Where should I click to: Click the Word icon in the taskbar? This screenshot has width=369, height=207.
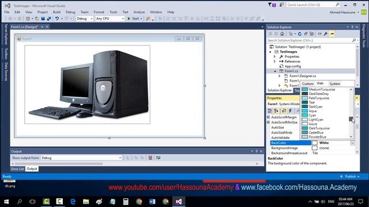click(152, 202)
